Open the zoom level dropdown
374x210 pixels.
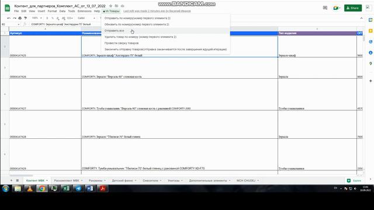coord(37,18)
